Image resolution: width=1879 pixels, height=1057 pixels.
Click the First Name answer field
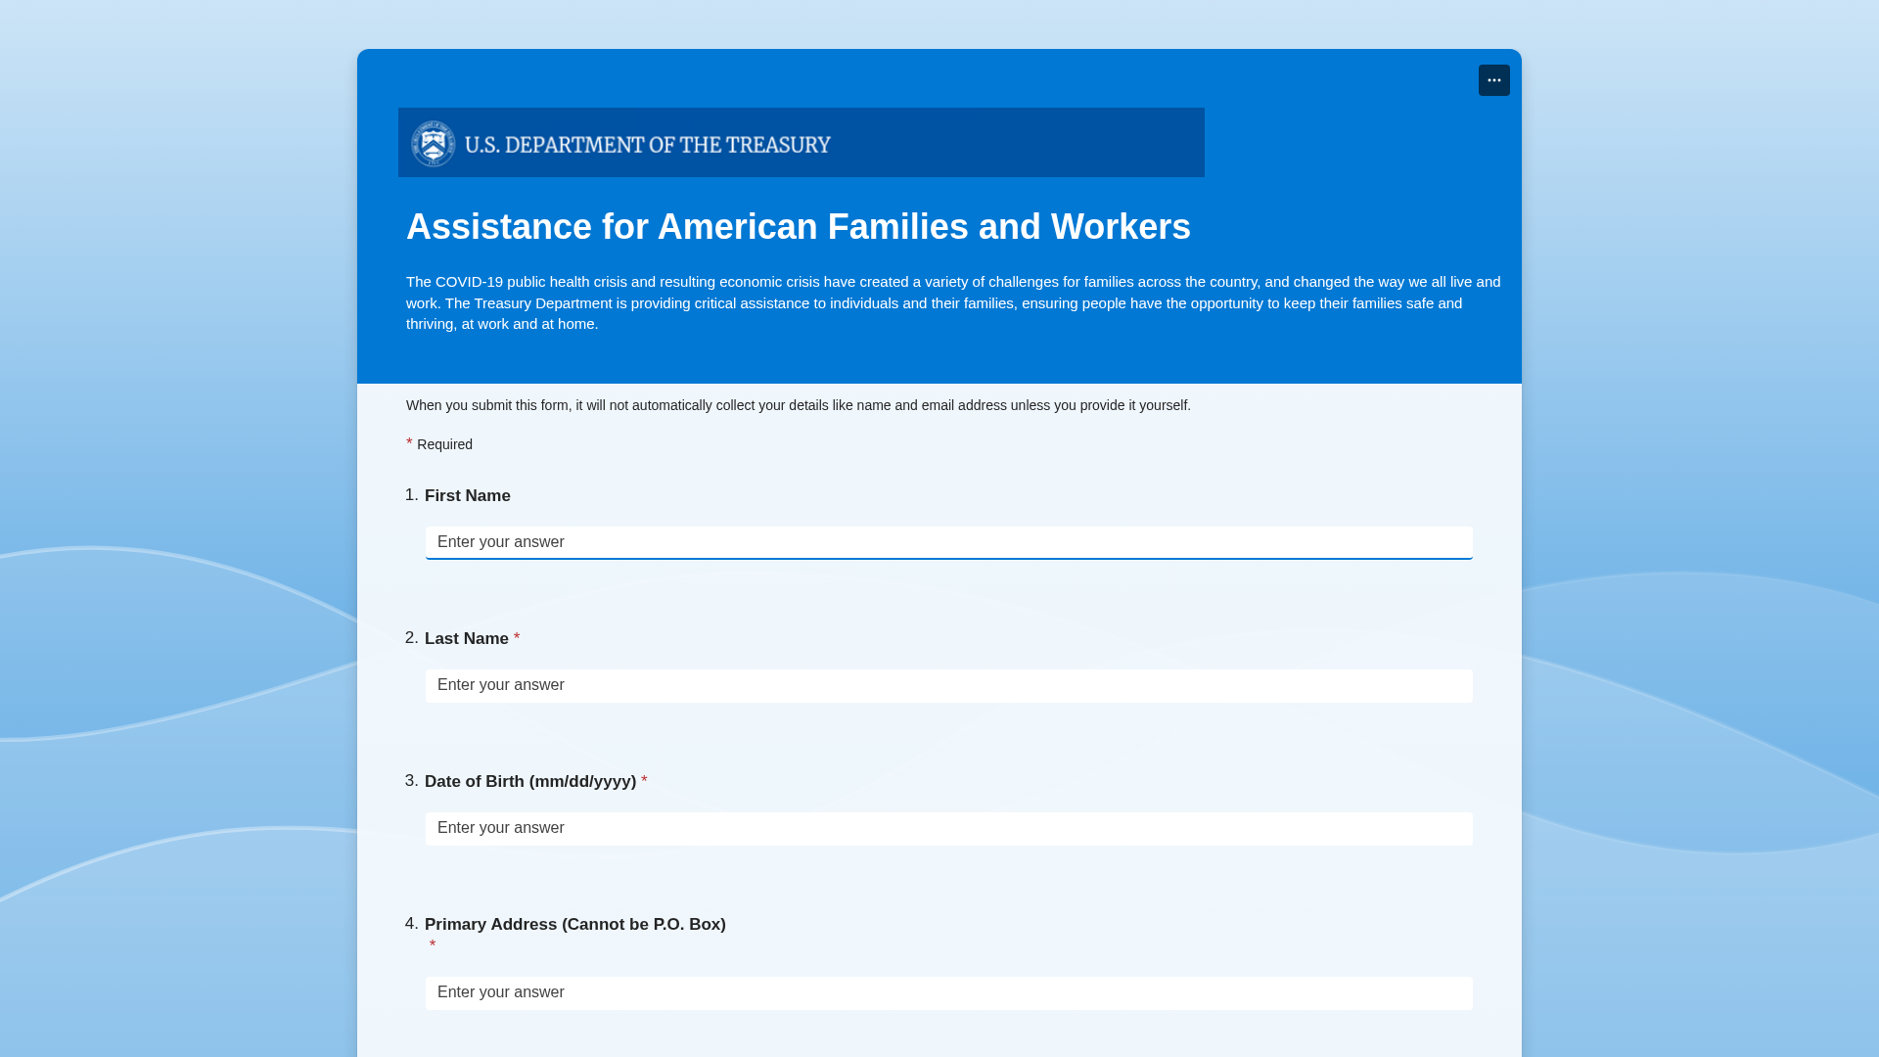pyautogui.click(x=948, y=542)
